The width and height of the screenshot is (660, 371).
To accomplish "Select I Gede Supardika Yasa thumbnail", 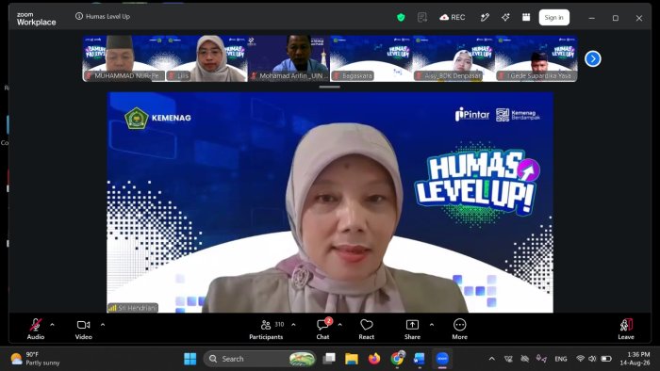I will 536,58.
